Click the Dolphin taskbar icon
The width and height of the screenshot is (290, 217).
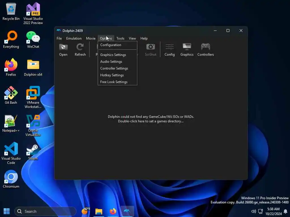(x=127, y=211)
